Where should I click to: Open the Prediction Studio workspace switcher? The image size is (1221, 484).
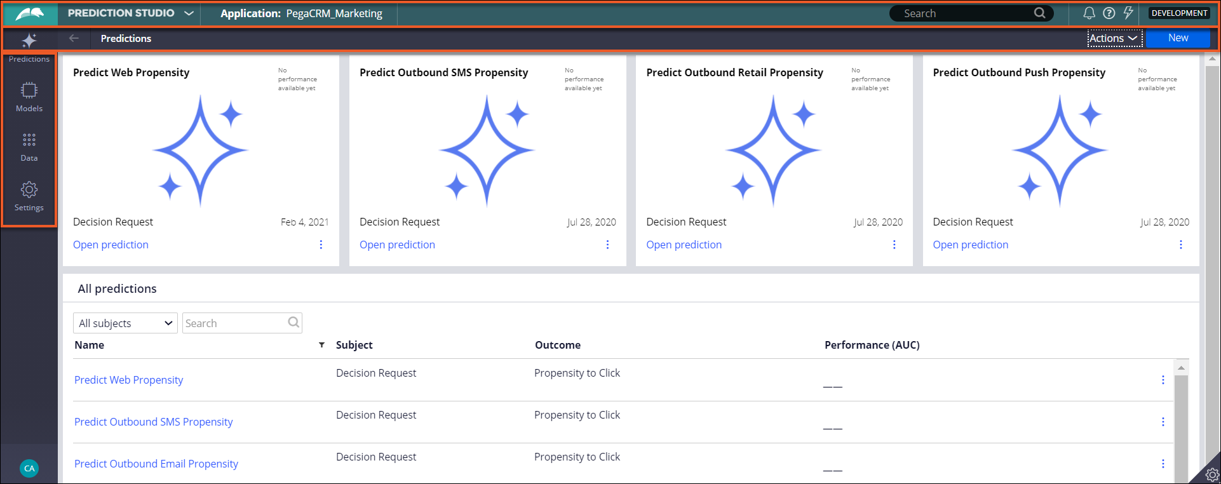(x=130, y=13)
